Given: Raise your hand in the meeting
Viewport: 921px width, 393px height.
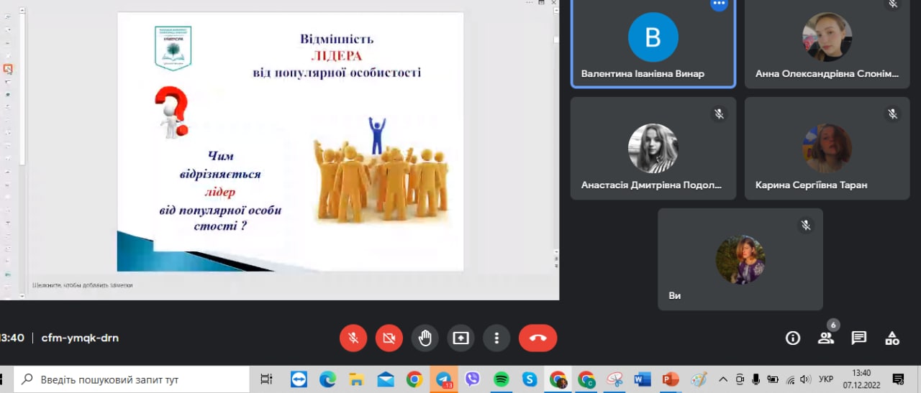Looking at the screenshot, I should [x=425, y=338].
